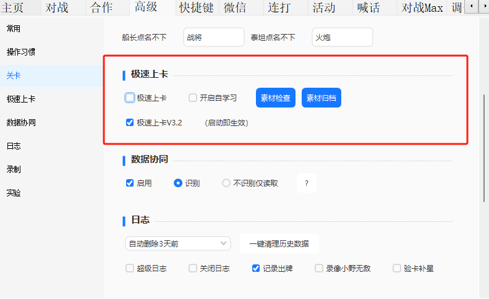
Task: Open the 自动删除3天前 dropdown
Action: 178,243
